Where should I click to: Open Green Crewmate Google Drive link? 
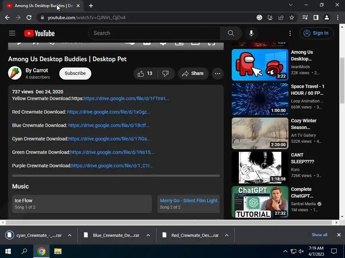tap(112, 152)
